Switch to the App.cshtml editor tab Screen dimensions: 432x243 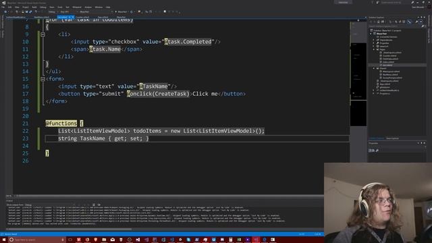pos(103,17)
